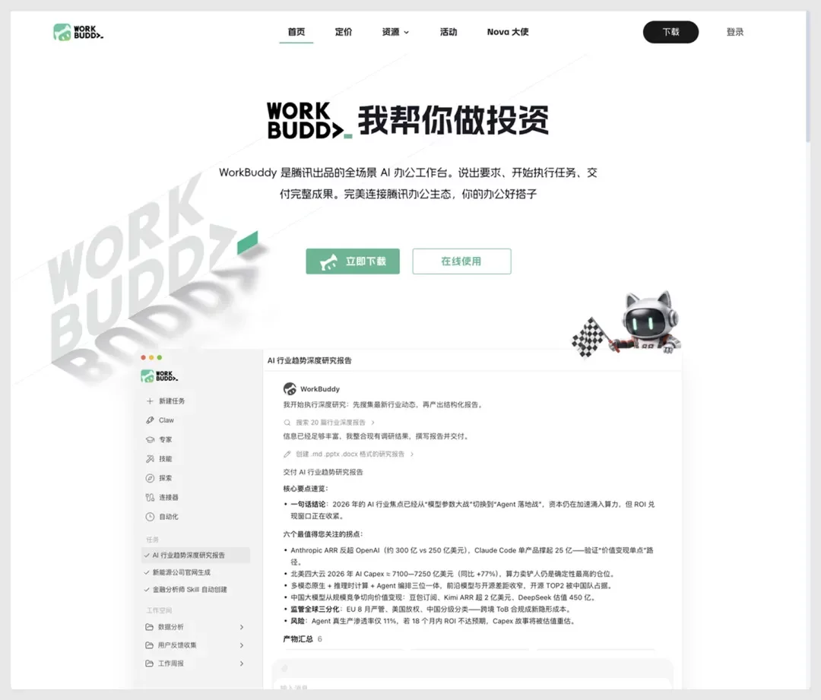This screenshot has height=700, width=821.
Task: Open the 活动 nav item
Action: tap(449, 32)
